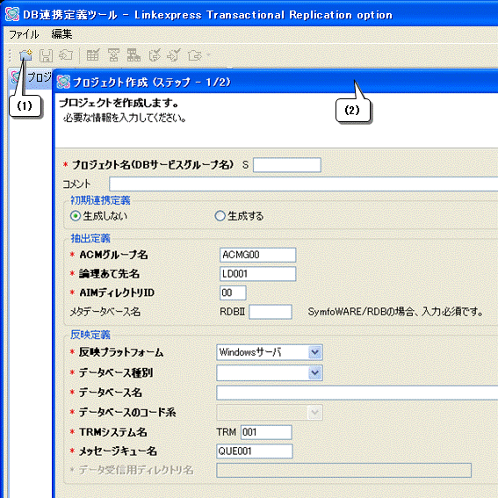Open the 編集 menu
The height and width of the screenshot is (498, 498).
(x=61, y=34)
